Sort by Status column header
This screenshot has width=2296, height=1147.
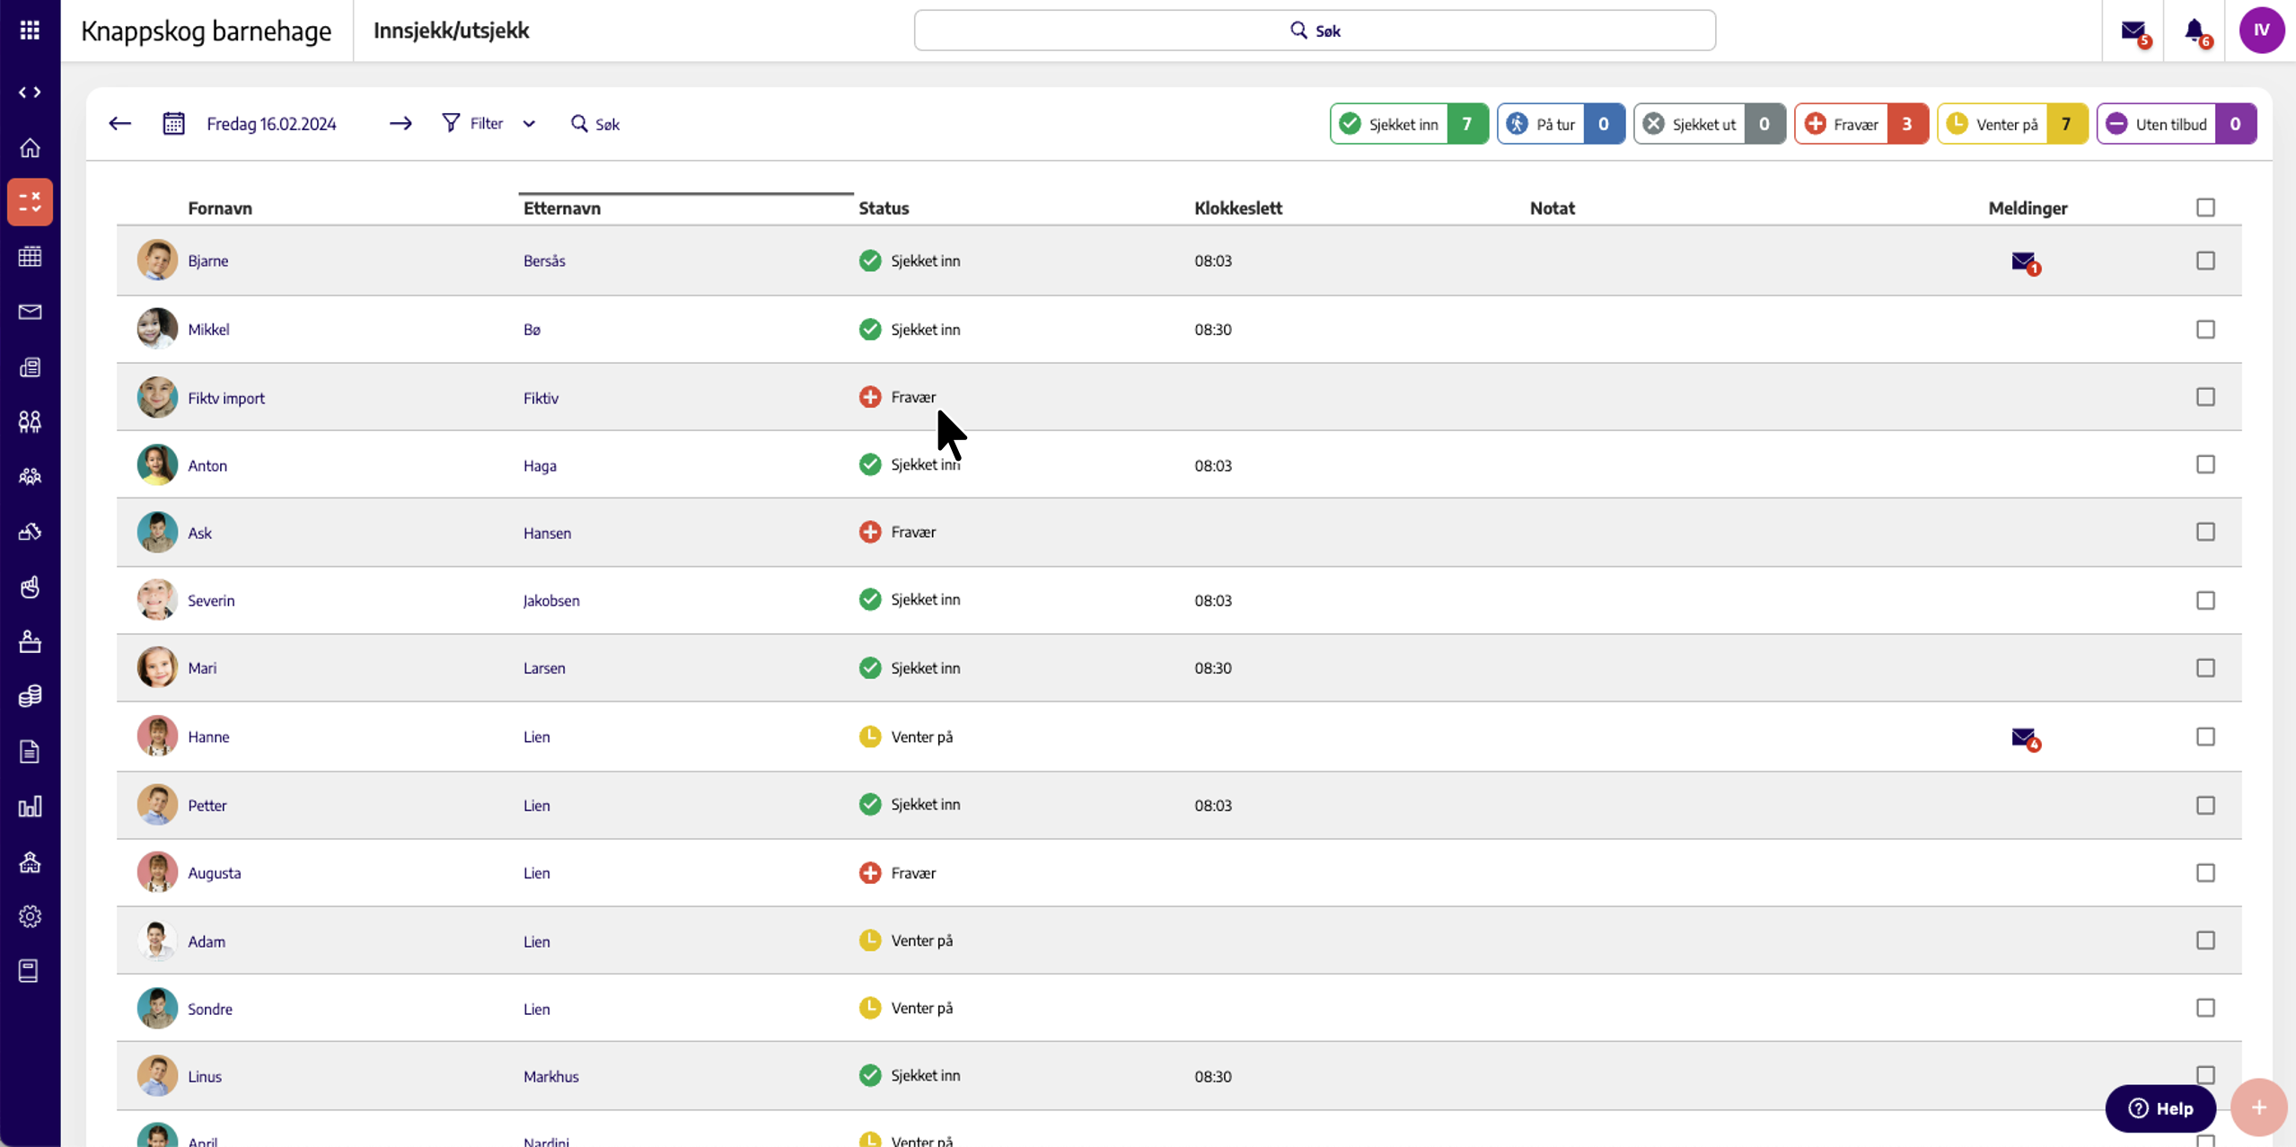tap(884, 208)
